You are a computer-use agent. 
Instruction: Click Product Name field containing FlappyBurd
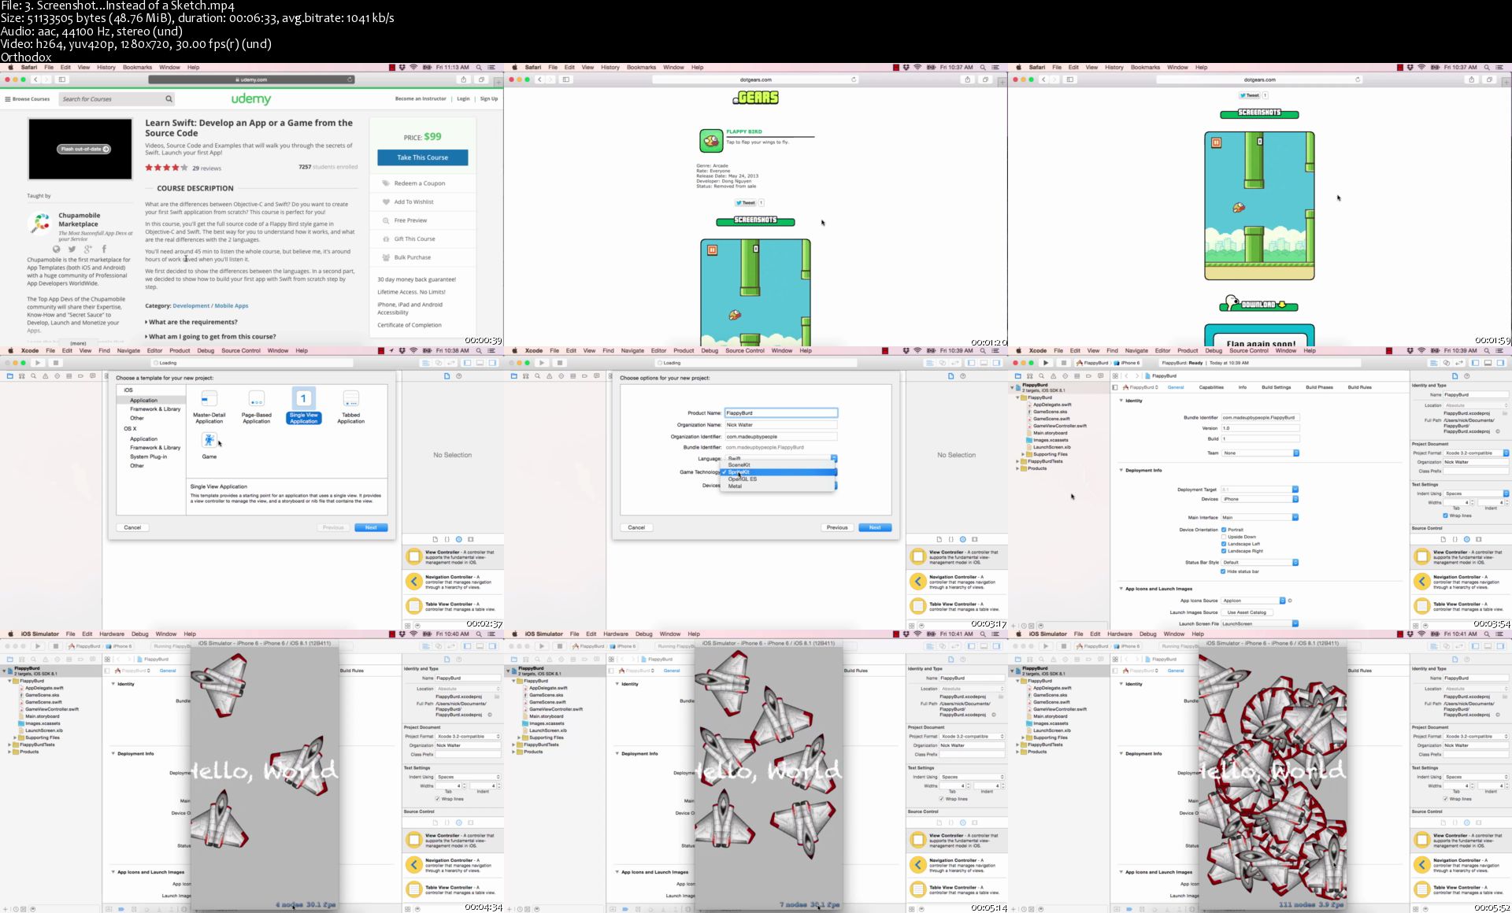click(x=780, y=413)
